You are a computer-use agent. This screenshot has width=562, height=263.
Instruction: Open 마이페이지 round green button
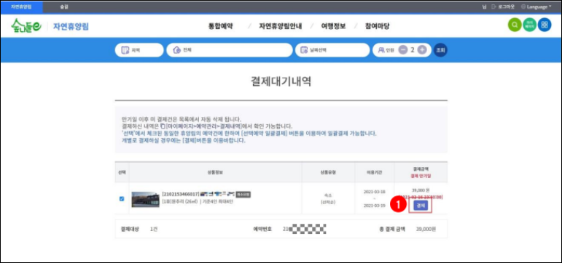tap(530, 25)
